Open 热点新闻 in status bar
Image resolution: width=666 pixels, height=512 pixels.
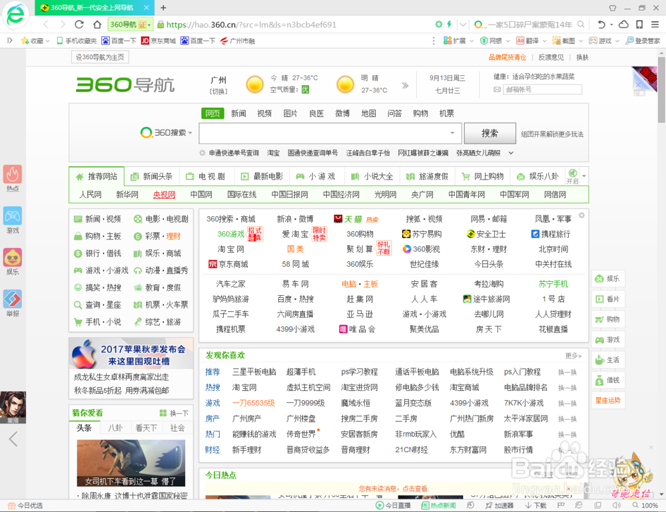(438, 505)
